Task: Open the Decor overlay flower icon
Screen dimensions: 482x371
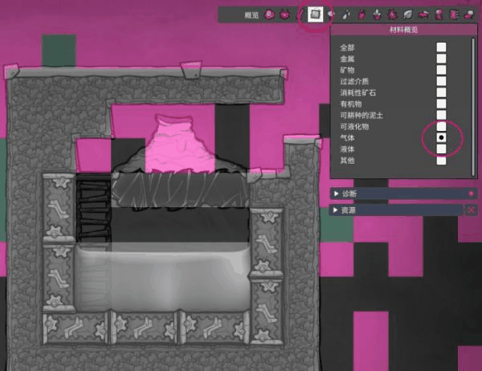Action: (x=378, y=14)
